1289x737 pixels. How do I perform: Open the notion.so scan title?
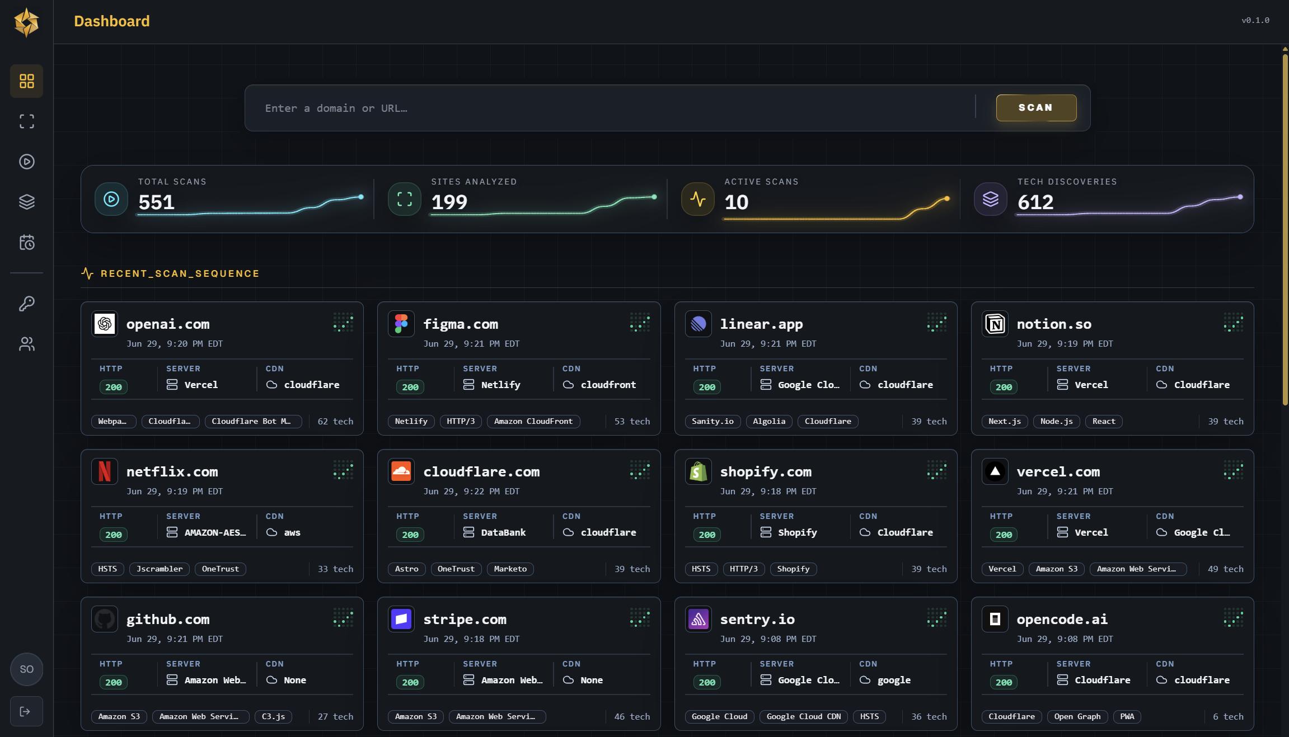[x=1054, y=324]
